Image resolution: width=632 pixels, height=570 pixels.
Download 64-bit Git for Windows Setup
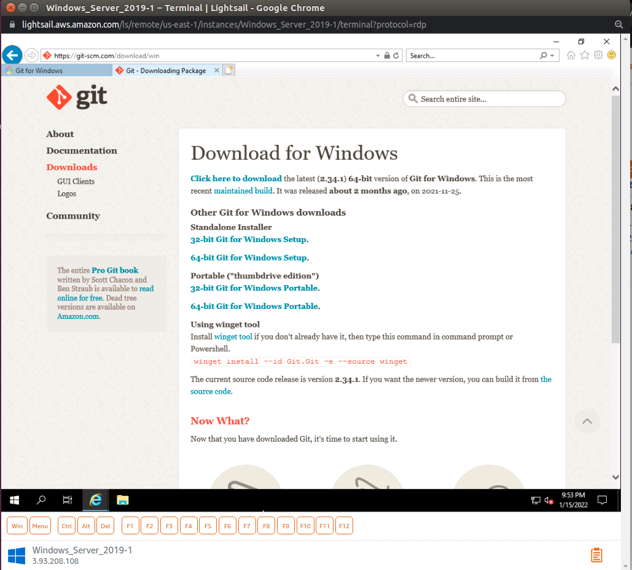click(x=249, y=257)
